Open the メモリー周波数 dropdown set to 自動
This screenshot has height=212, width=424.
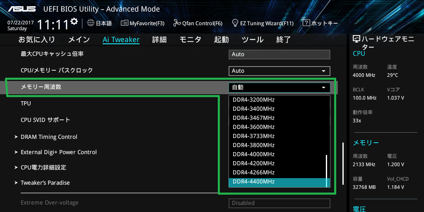279,87
